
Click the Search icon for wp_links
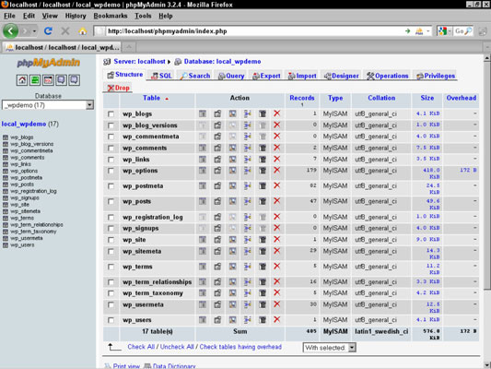tap(232, 160)
